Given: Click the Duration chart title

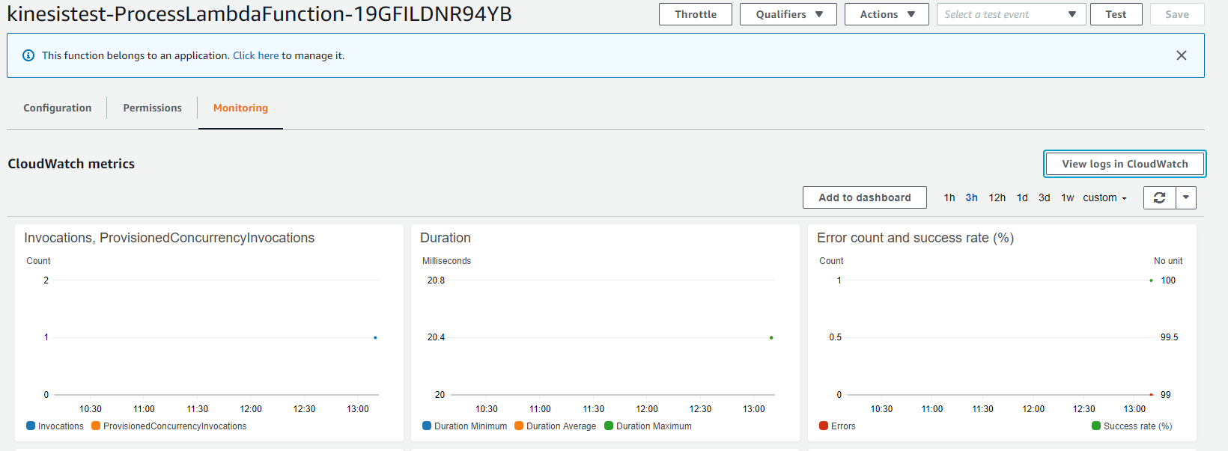Looking at the screenshot, I should (x=446, y=238).
